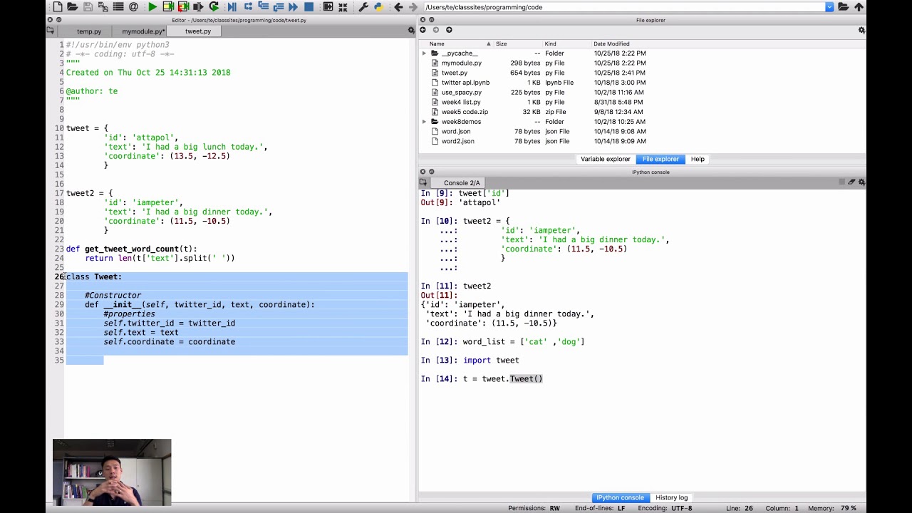
Task: Start debugging with the debug file icon
Action: pyautogui.click(x=232, y=7)
